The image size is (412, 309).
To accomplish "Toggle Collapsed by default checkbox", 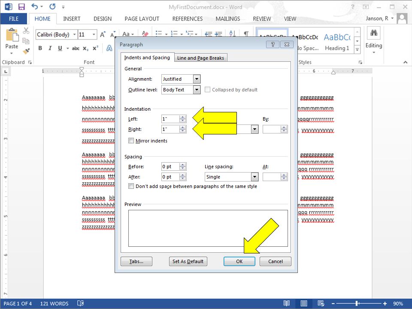I will (207, 90).
